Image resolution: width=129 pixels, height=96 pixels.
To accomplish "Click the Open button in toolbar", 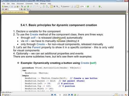I will (5, 6).
